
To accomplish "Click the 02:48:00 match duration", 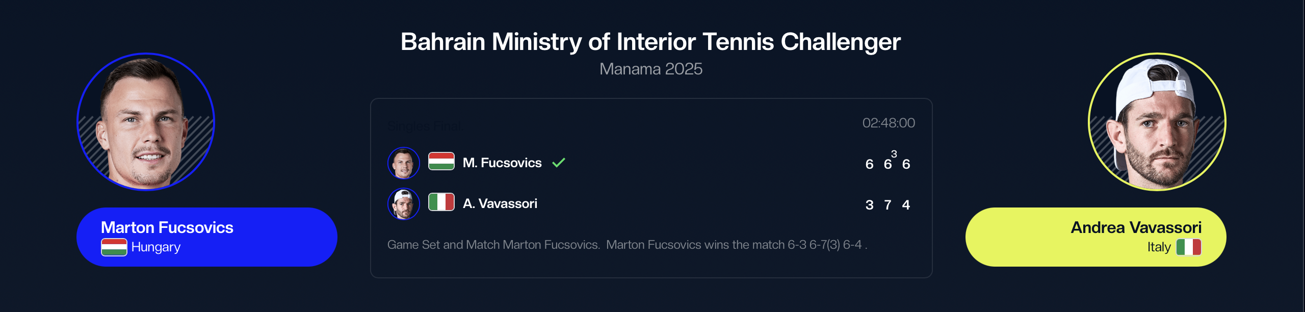I will [889, 123].
